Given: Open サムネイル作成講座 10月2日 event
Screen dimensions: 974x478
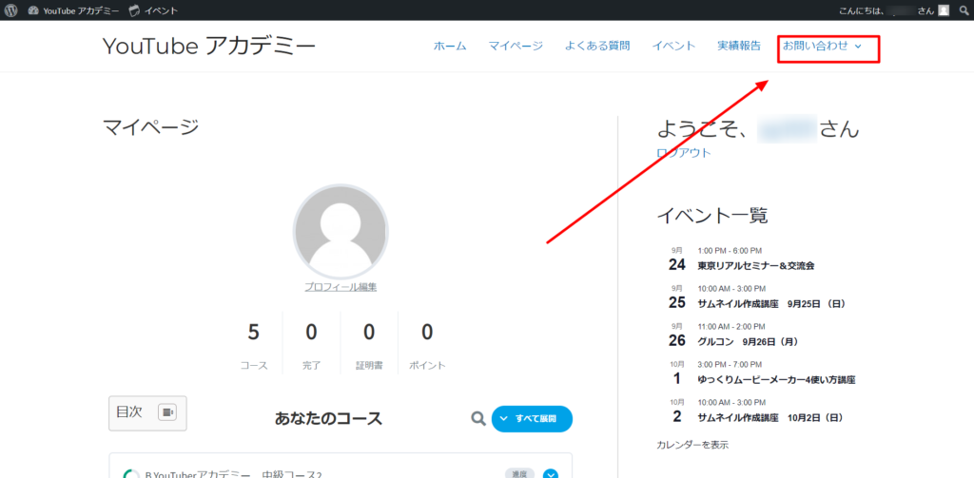Looking at the screenshot, I should (x=770, y=417).
